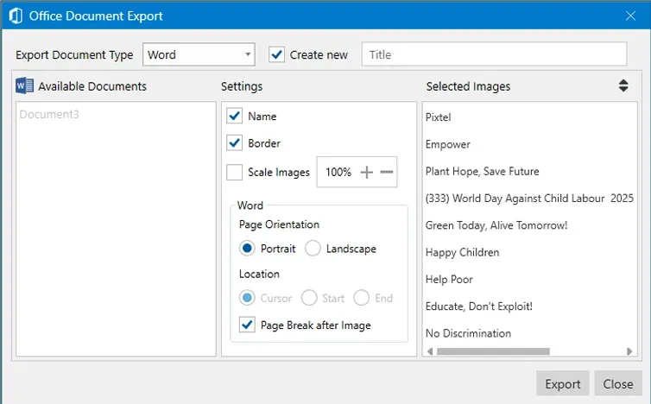Screen dimensions: 651x404
Task: Toggle the Create new checkbox
Action: 276,54
